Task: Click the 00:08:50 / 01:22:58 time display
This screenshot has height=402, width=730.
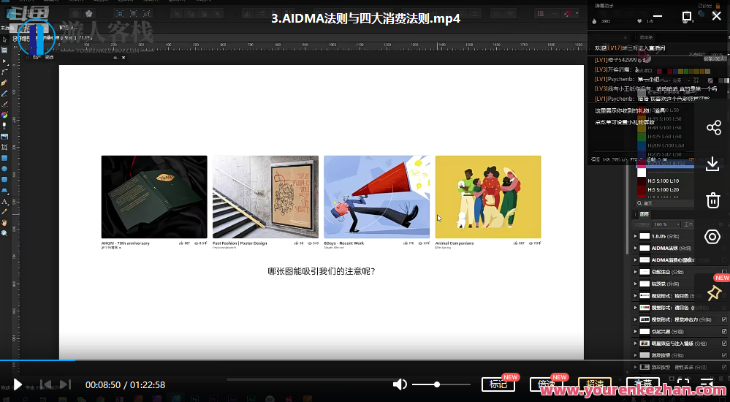Action: (125, 384)
